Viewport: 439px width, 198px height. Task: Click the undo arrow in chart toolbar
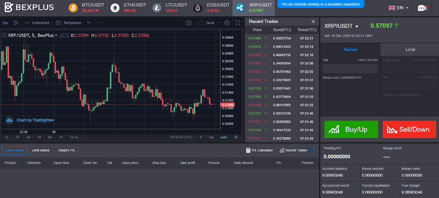(x=89, y=23)
